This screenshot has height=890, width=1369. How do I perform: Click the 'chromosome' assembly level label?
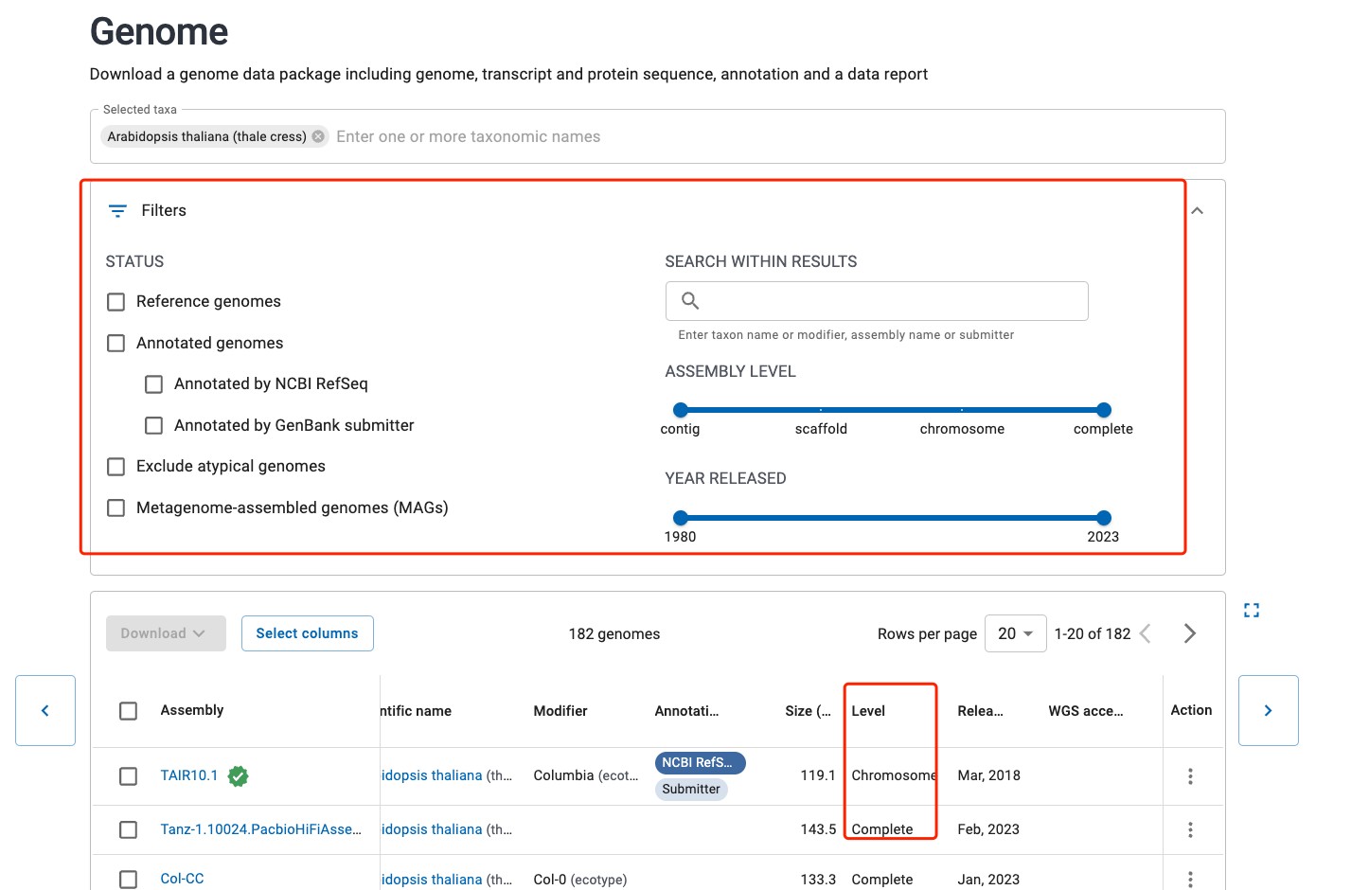click(962, 429)
